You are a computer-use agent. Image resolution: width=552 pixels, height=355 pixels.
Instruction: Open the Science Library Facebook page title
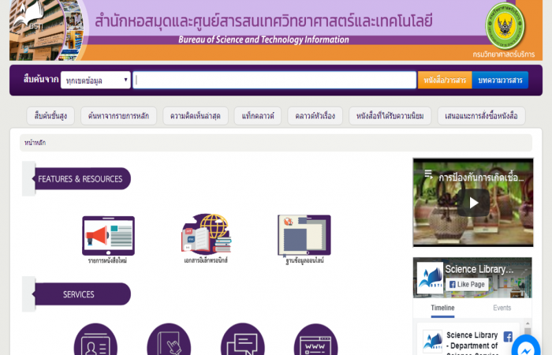click(x=479, y=270)
